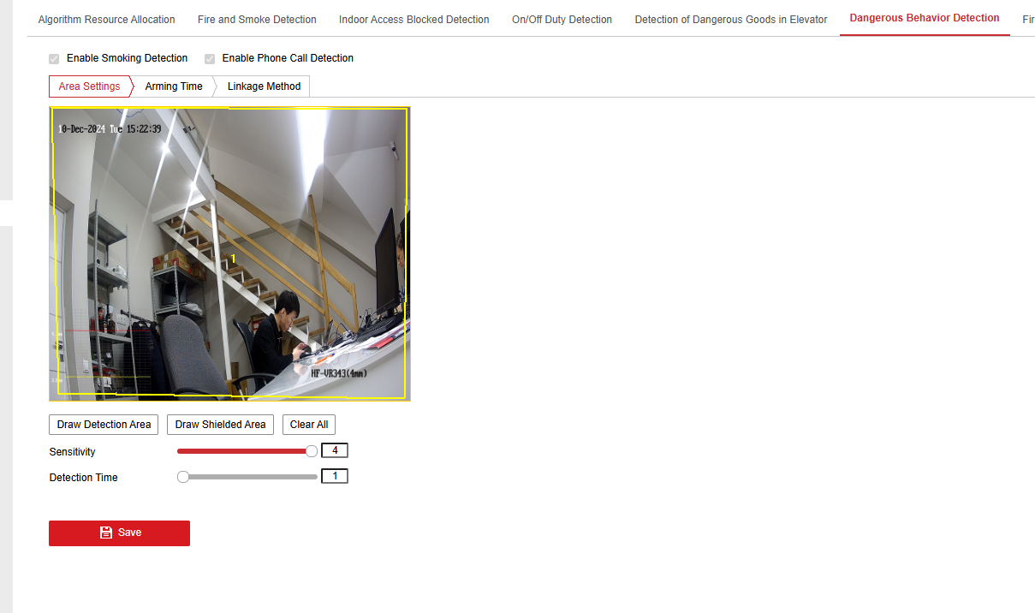Go to On/Off Duty Detection tab

pos(562,19)
